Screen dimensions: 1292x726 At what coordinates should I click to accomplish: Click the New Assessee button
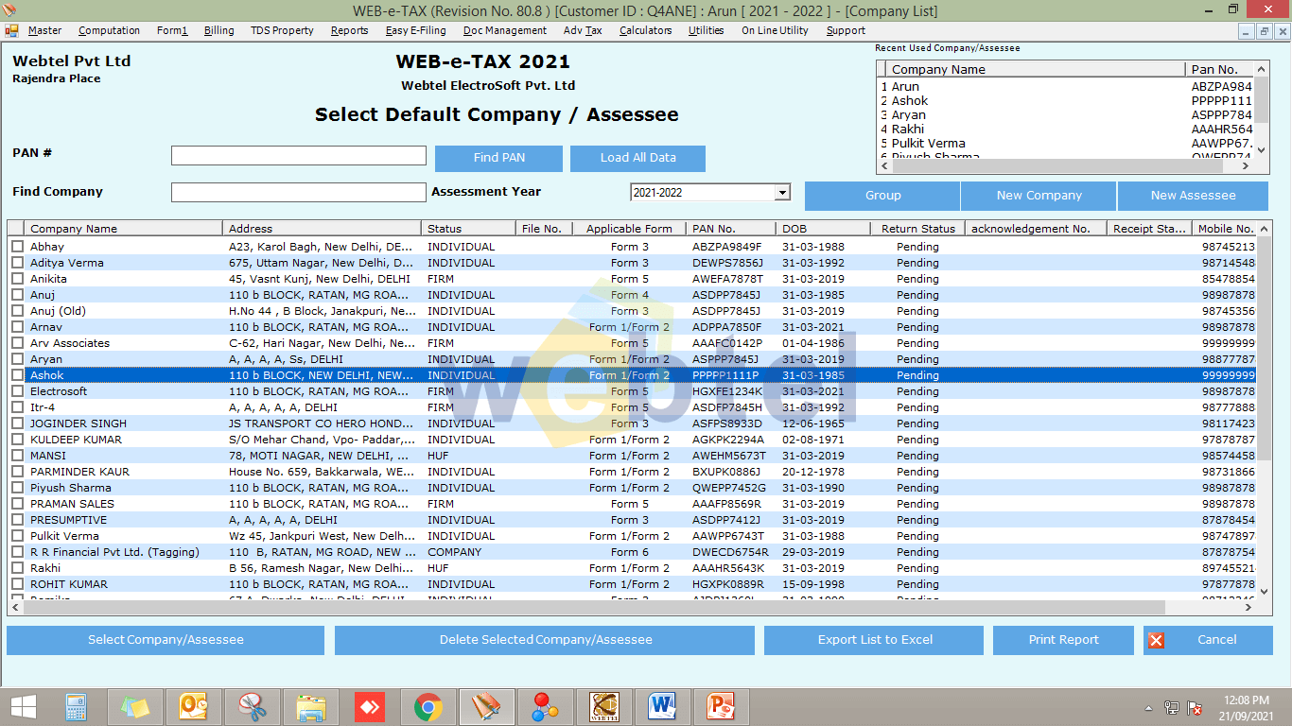1193,196
